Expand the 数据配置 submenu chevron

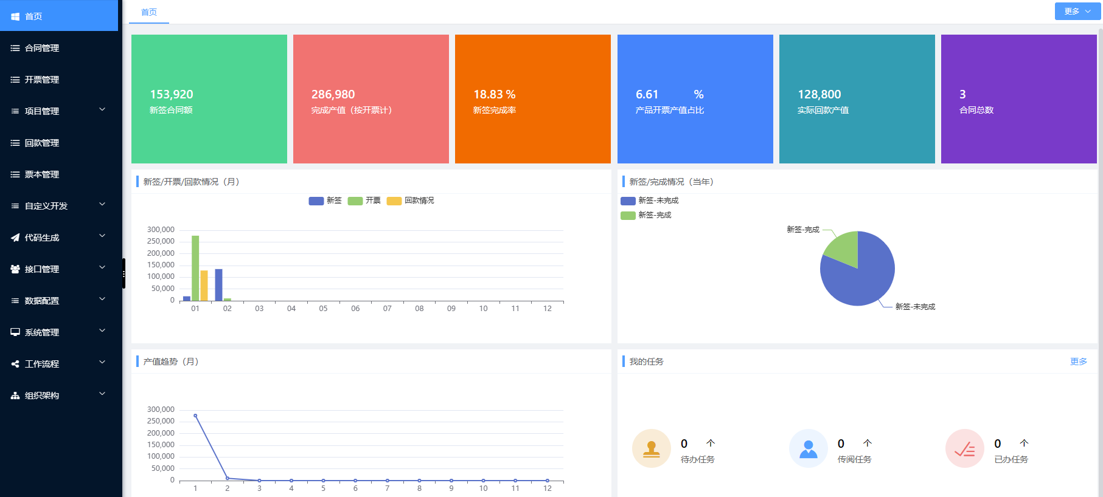click(102, 300)
